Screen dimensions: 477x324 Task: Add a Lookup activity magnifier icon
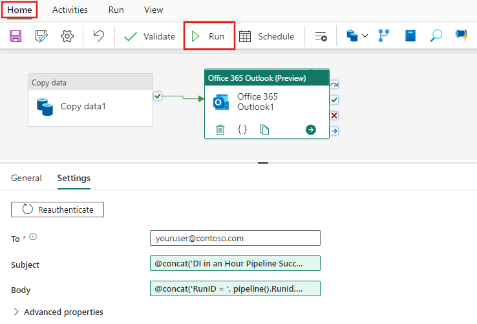436,36
